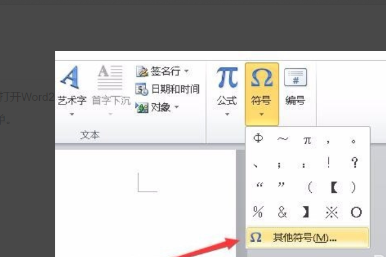
Task: Insert the circle ○ symbol
Action: coord(356,212)
